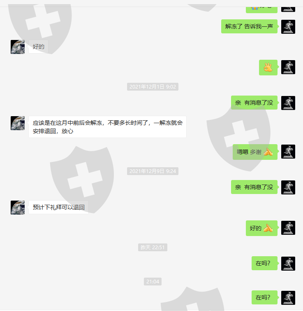Screen dimensions: 303x311
Task: Select the 在吗? message under the 21:04 timestamp
Action: click(x=264, y=297)
